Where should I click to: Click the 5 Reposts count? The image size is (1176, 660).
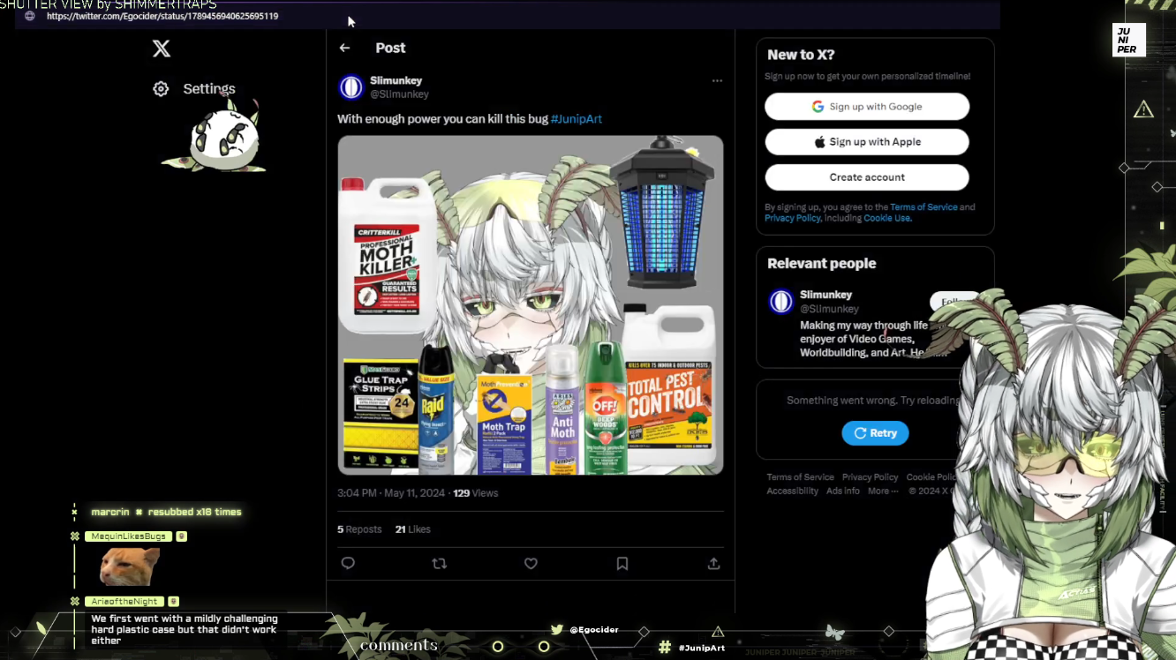[x=359, y=529]
